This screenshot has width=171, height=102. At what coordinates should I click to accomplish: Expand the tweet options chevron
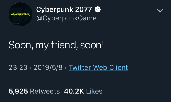160,10
